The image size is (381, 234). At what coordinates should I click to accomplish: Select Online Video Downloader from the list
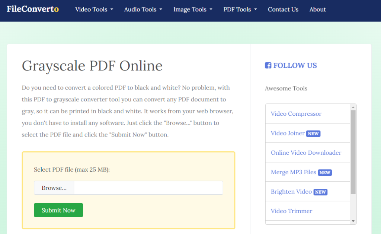pyautogui.click(x=306, y=153)
